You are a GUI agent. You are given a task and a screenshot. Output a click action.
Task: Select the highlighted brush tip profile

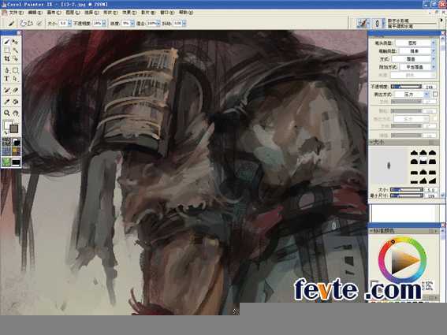(423, 162)
